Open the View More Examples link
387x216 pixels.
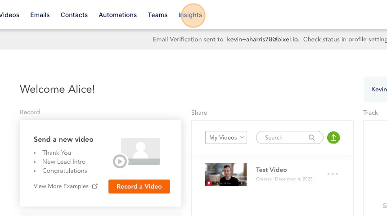click(61, 186)
